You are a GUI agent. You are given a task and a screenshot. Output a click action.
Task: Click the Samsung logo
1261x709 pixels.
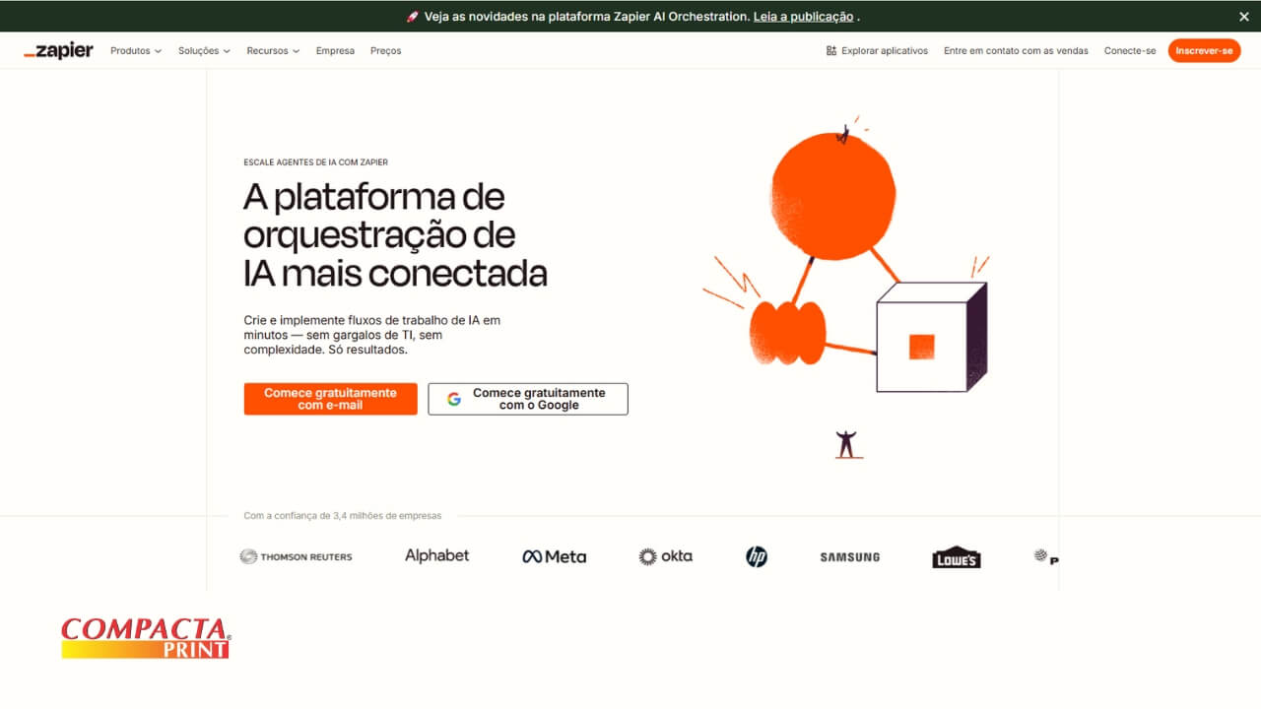pos(849,557)
